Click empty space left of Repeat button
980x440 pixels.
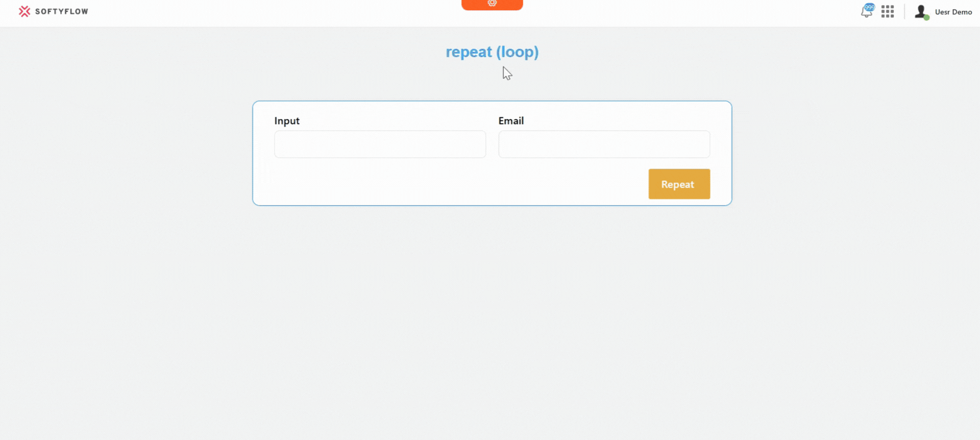[459, 184]
